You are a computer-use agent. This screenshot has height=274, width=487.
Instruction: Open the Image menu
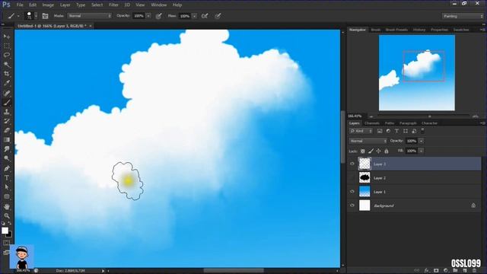pos(48,5)
